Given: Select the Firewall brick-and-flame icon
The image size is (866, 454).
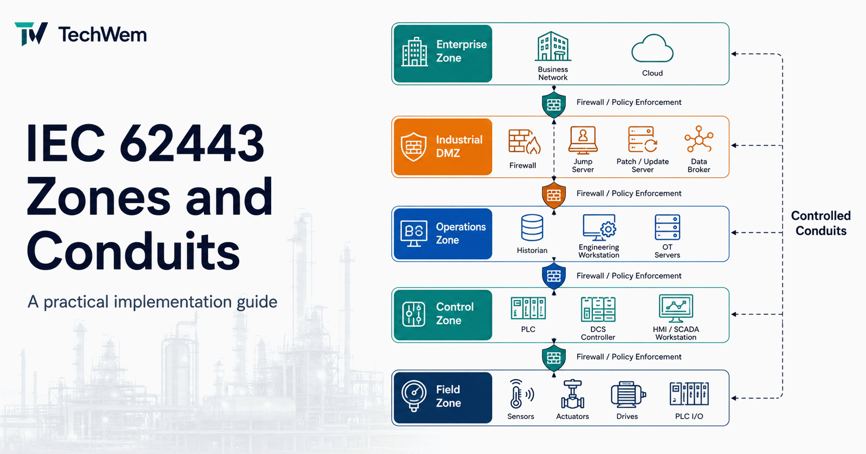Looking at the screenshot, I should tap(524, 142).
